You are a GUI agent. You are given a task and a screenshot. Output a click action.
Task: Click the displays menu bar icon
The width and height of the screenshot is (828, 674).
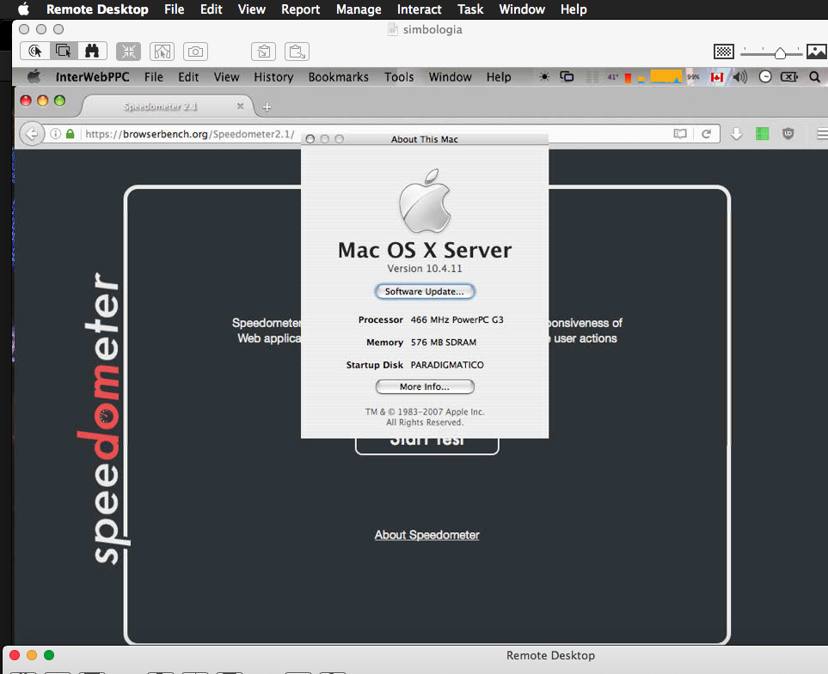point(567,77)
